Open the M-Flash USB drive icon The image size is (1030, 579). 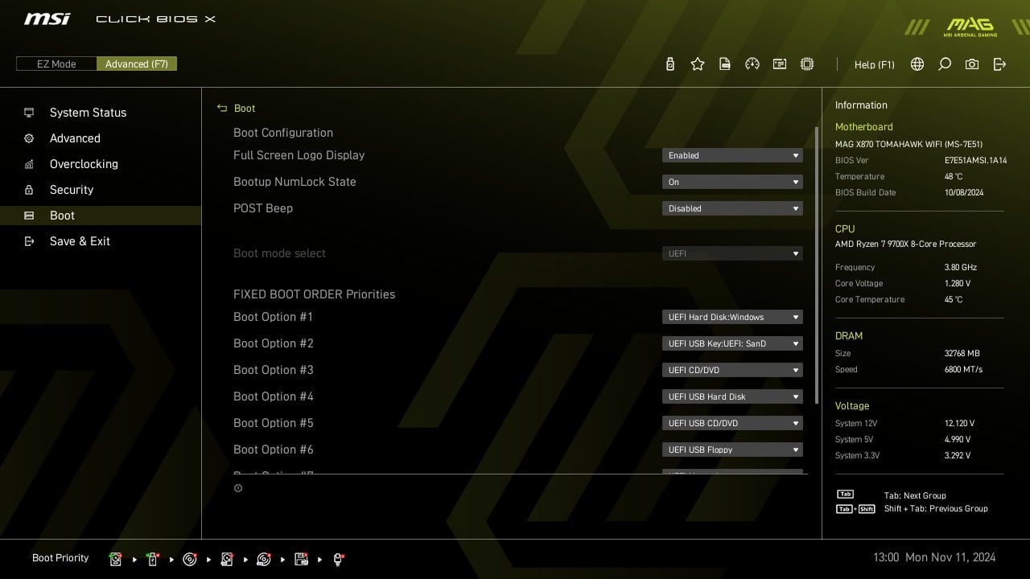tap(670, 64)
